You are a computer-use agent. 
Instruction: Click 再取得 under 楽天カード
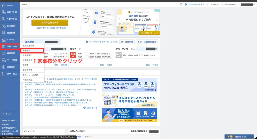click(110, 65)
